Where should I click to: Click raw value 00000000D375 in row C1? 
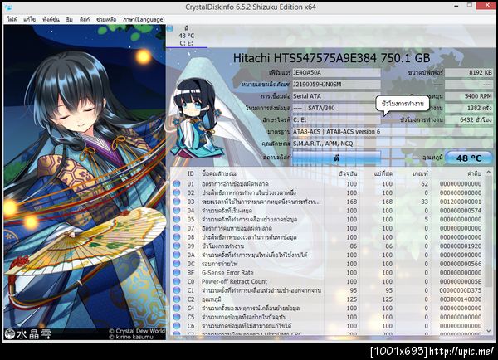click(461, 290)
